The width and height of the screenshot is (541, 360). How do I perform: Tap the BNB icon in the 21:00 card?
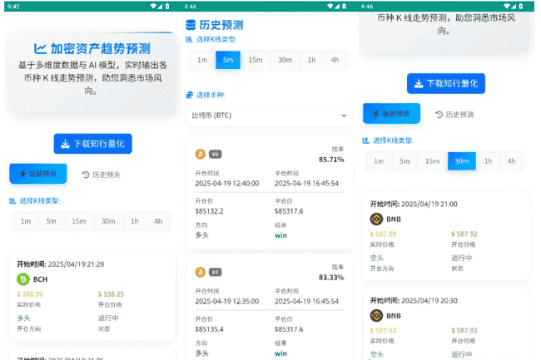coord(375,219)
